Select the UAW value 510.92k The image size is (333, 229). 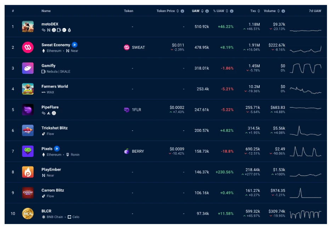point(202,27)
